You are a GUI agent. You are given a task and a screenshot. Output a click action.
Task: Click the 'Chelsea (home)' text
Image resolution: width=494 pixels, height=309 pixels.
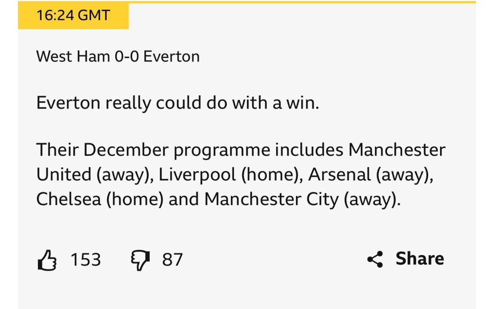click(x=100, y=199)
